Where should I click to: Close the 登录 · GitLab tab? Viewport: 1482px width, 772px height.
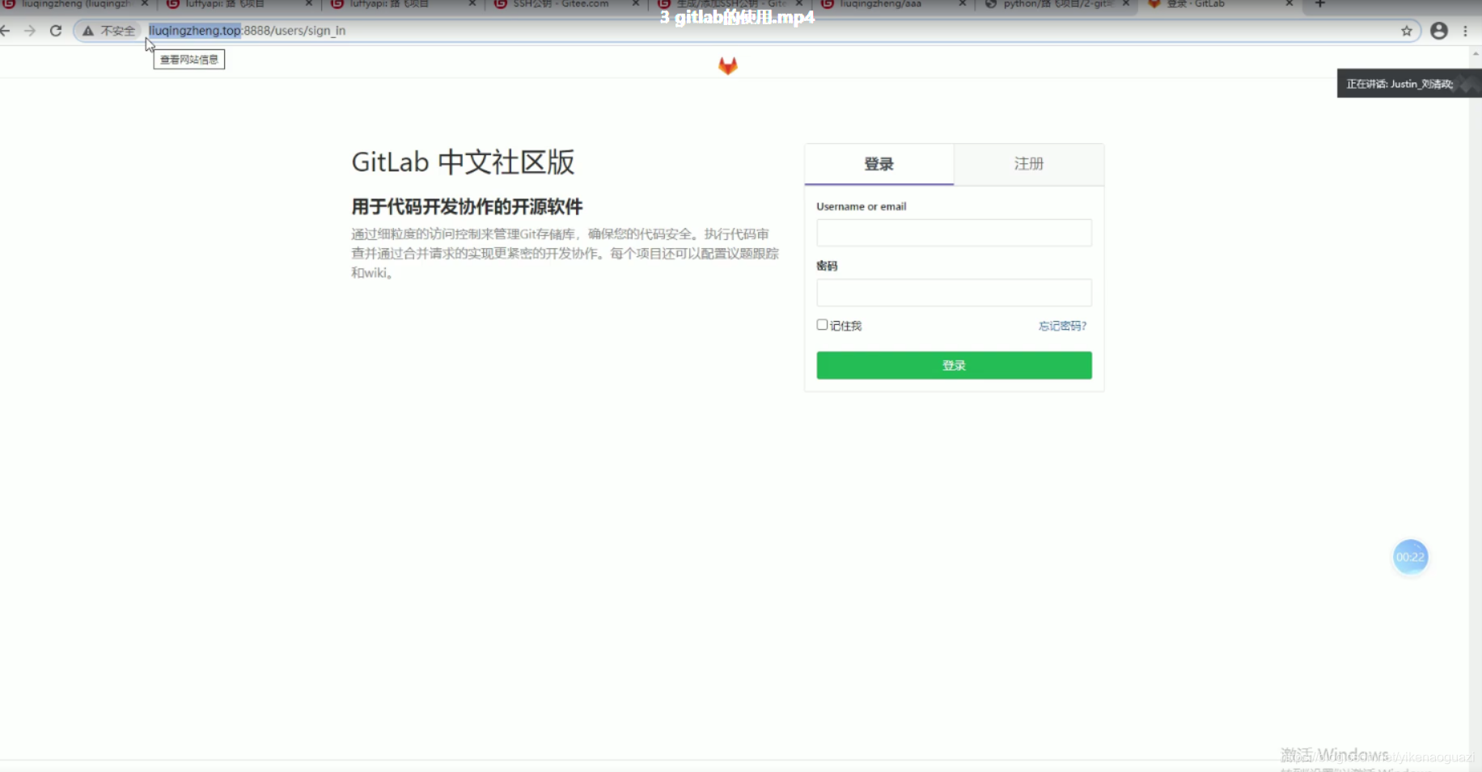tap(1289, 4)
